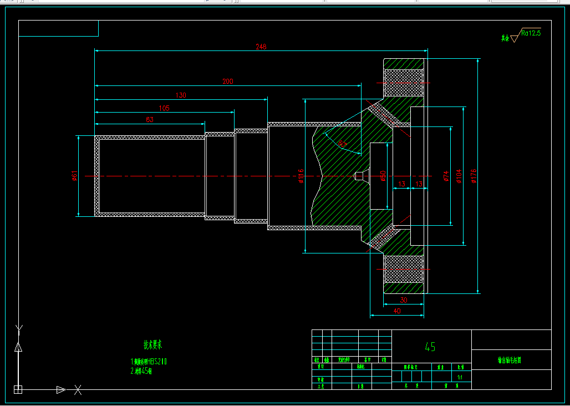This screenshot has width=570, height=406.
Task: Select the Ra12.5 surface roughness symbol
Action: tap(526, 35)
